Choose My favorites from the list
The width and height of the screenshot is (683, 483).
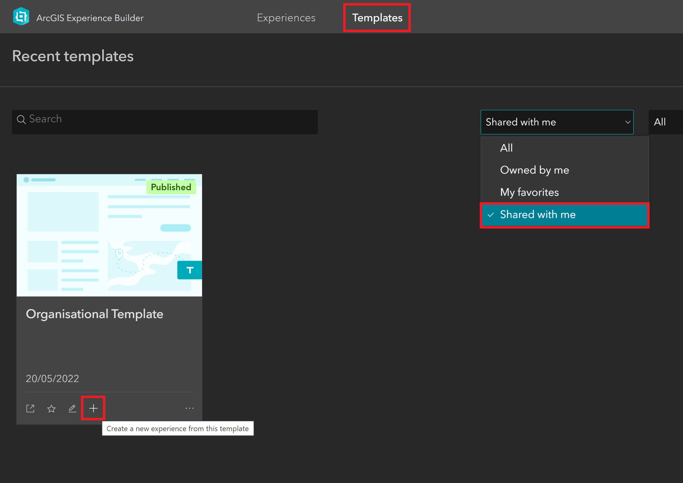(x=565, y=192)
